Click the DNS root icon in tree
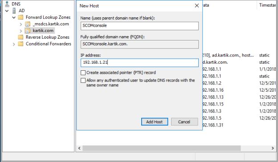 pos(7,4)
